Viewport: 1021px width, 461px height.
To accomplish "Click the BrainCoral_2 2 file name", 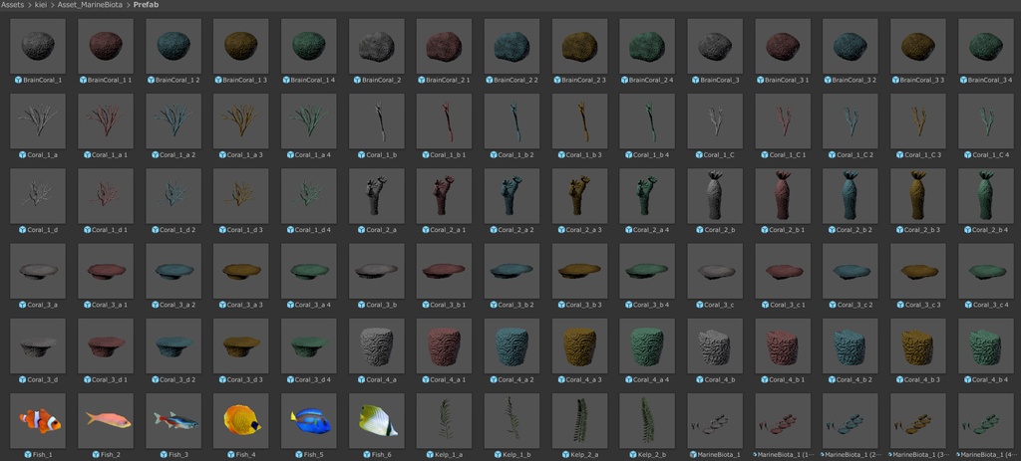I will 516,80.
